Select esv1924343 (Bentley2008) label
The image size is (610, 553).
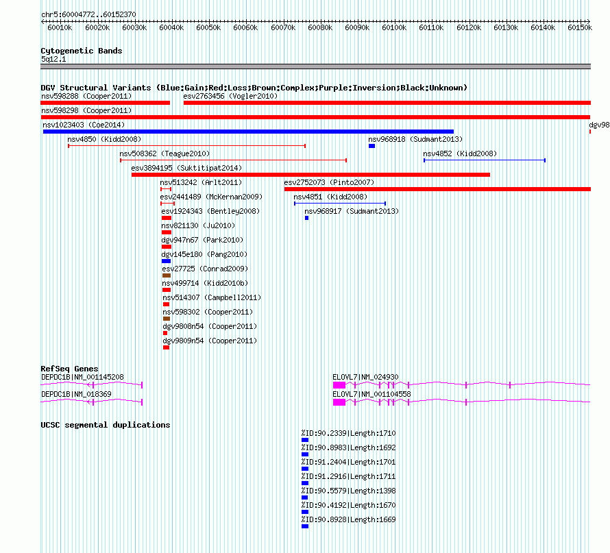tap(210, 211)
